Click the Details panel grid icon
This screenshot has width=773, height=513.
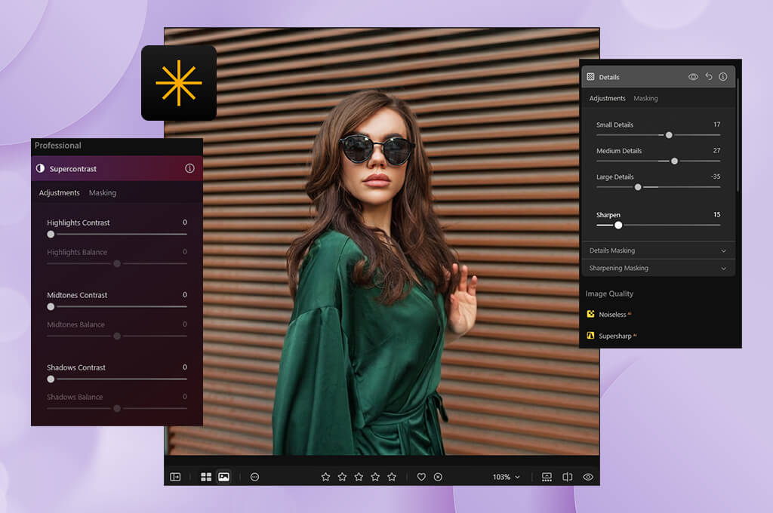[x=590, y=77]
